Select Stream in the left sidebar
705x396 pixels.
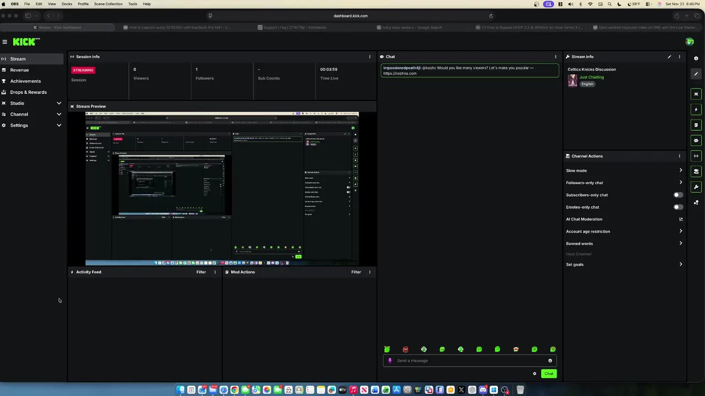point(32,59)
